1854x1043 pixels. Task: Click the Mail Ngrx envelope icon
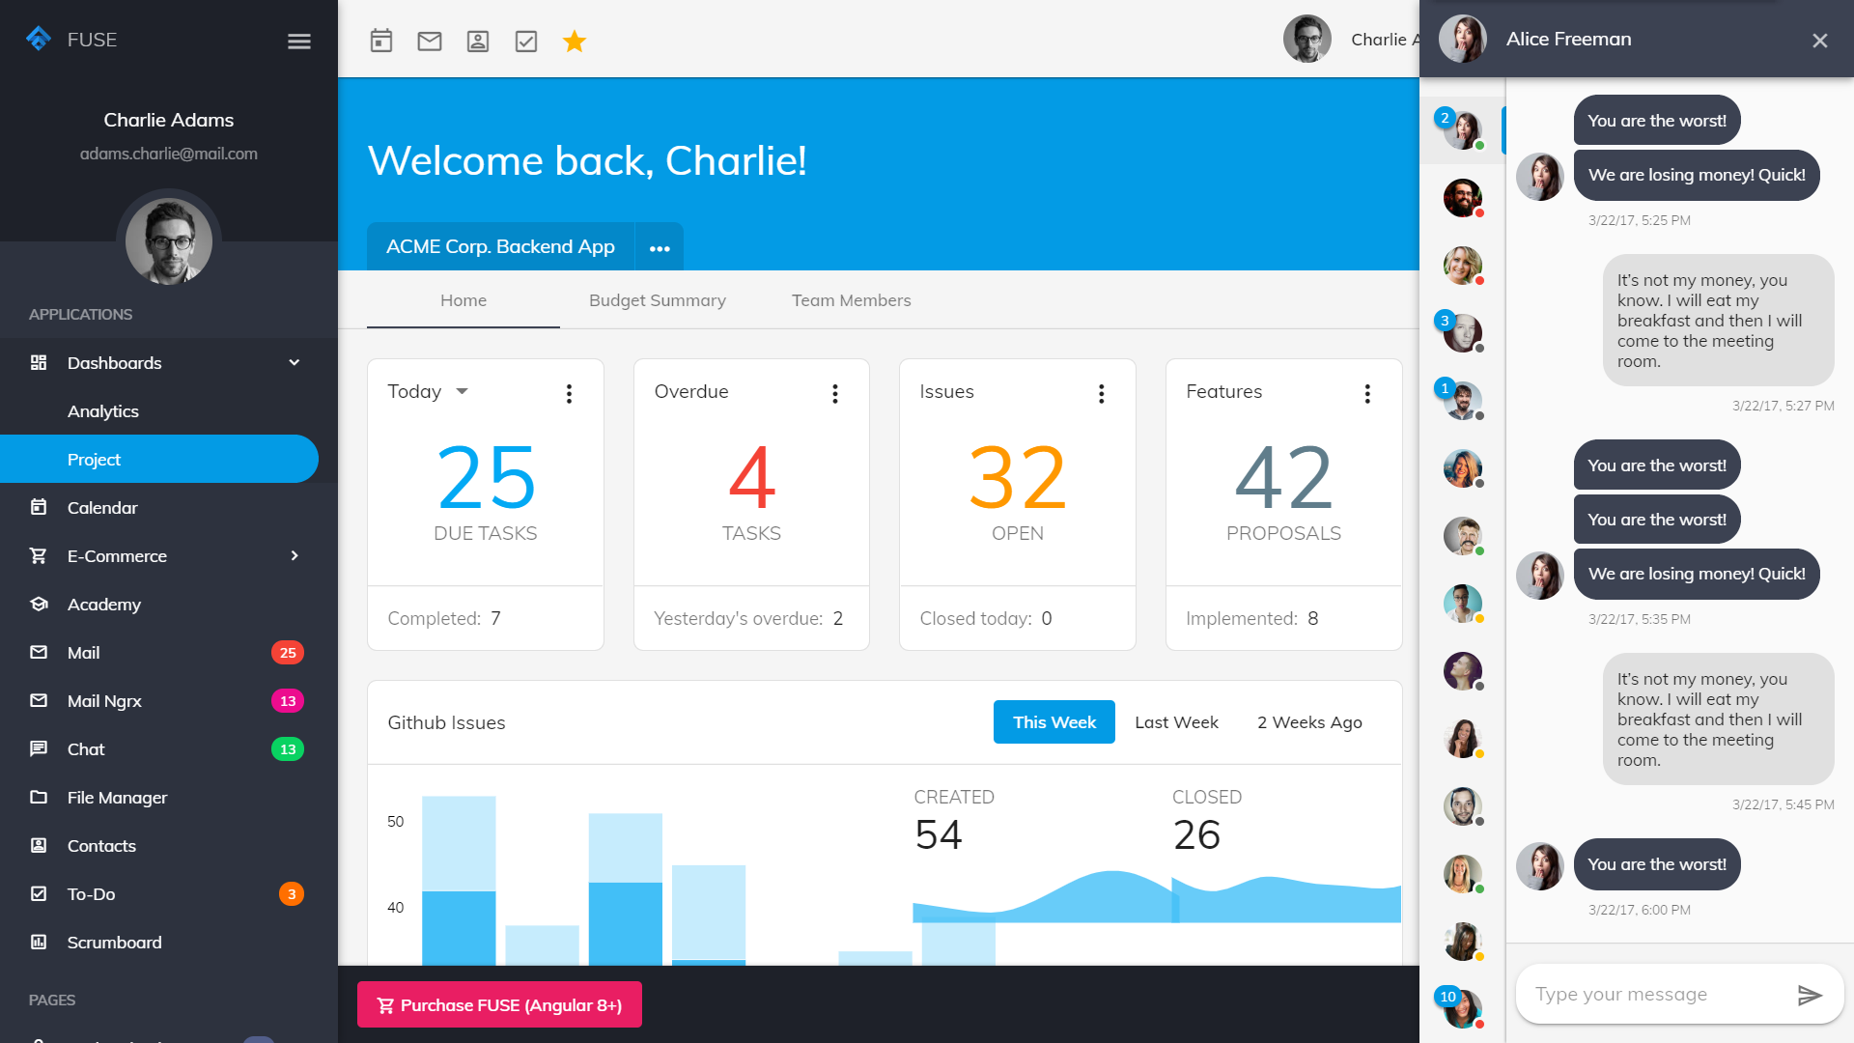click(39, 700)
